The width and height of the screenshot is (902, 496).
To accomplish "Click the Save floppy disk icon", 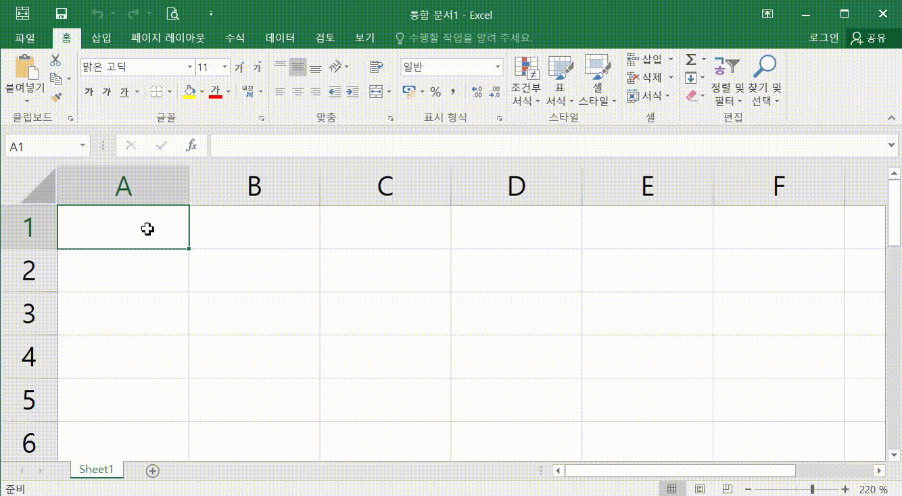I will (61, 14).
